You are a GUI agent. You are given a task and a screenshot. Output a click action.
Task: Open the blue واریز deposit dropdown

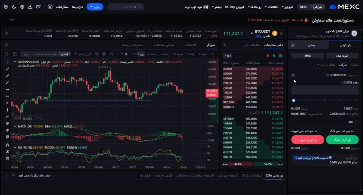tap(95, 7)
